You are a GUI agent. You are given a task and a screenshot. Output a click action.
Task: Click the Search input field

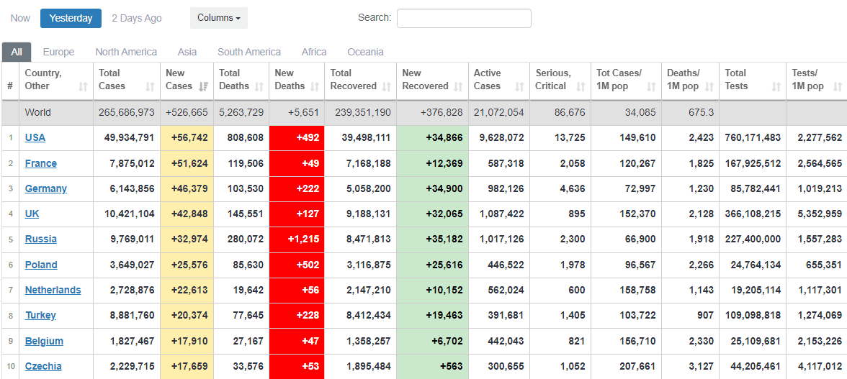(x=464, y=18)
